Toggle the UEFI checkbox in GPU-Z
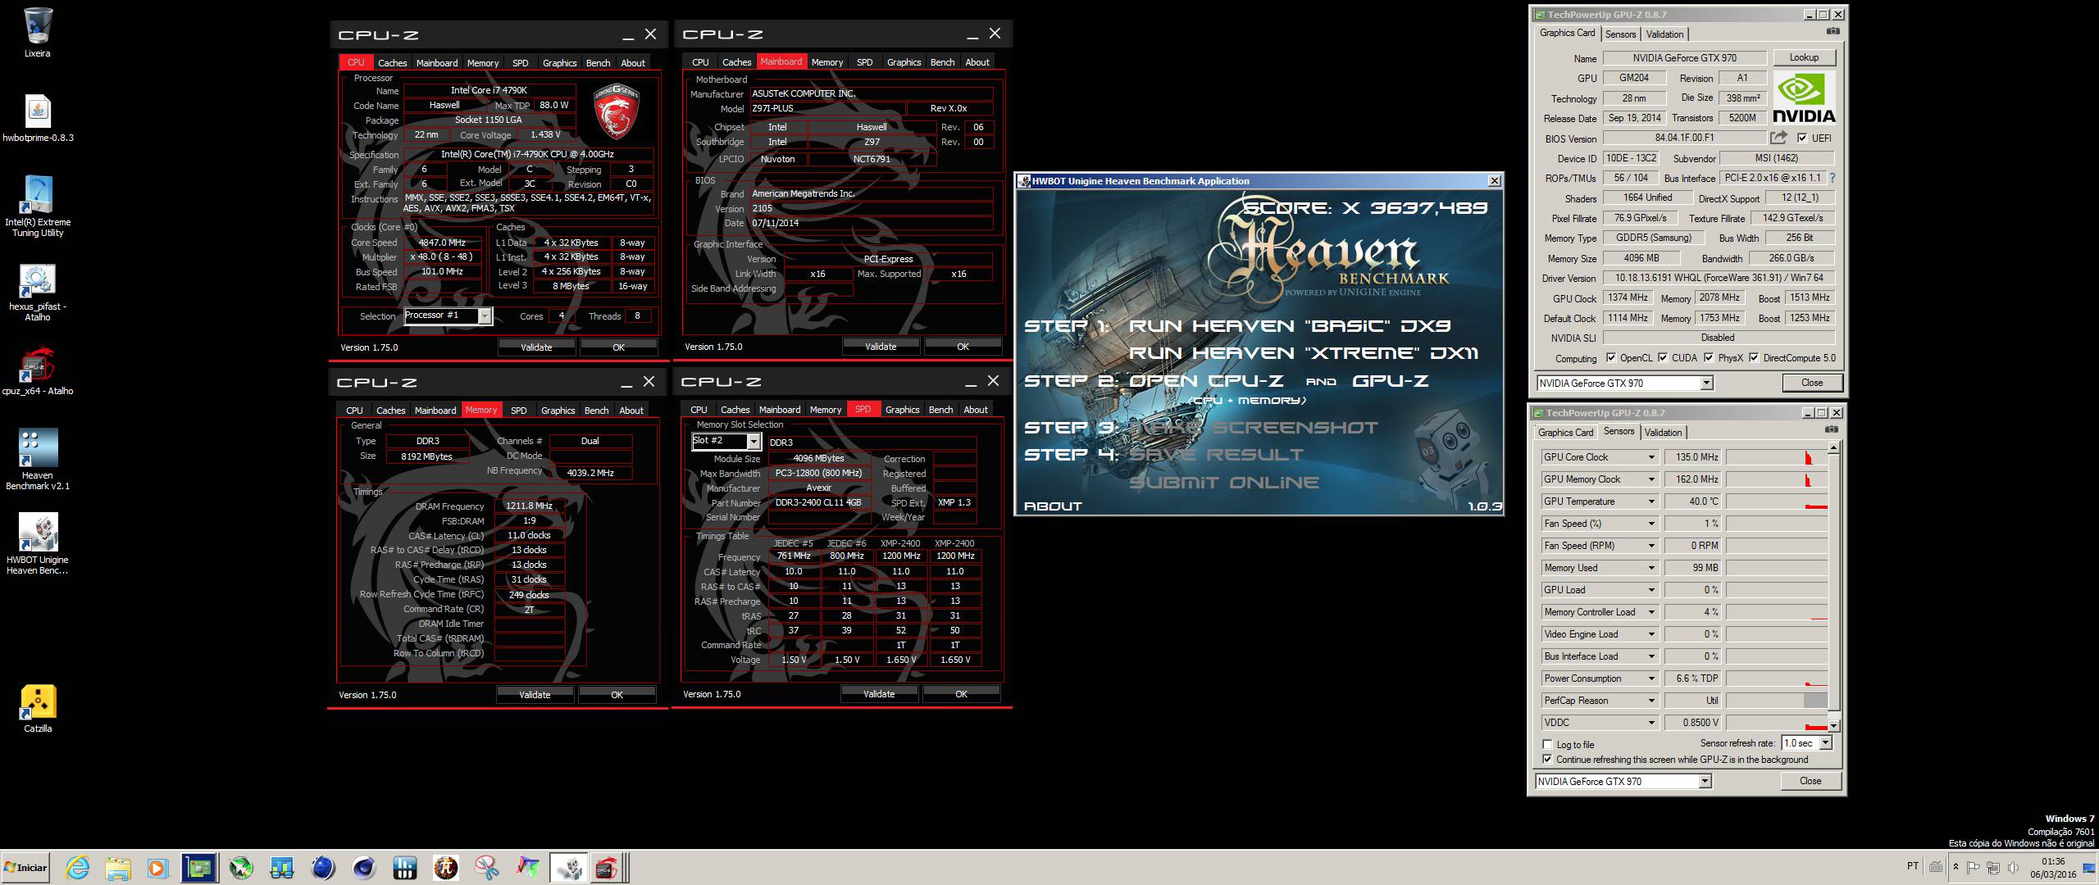The height and width of the screenshot is (885, 2099). click(x=1802, y=138)
